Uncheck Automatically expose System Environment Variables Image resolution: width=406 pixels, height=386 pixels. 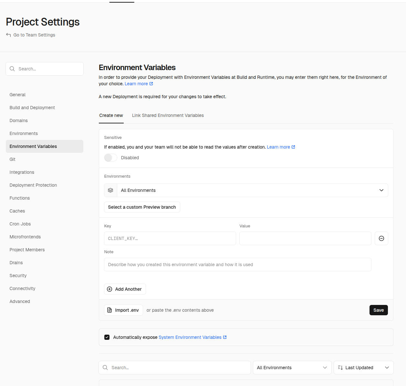click(x=107, y=337)
